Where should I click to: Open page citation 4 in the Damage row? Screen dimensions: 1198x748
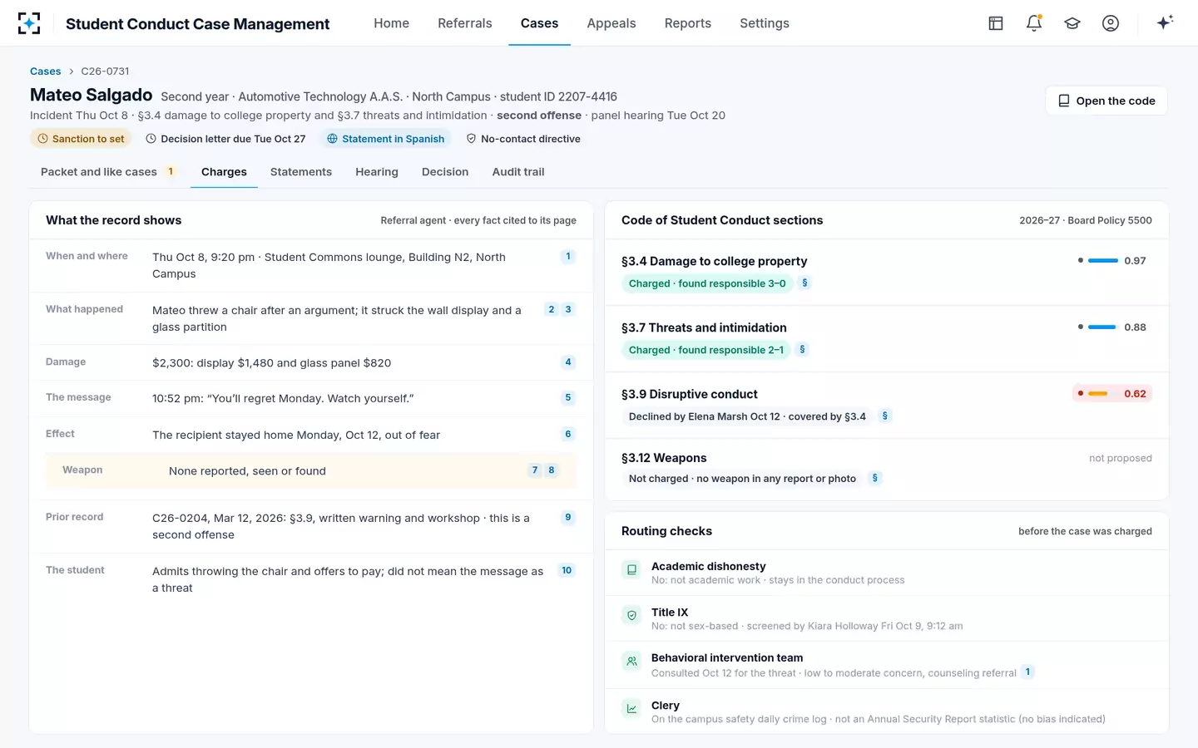click(568, 362)
